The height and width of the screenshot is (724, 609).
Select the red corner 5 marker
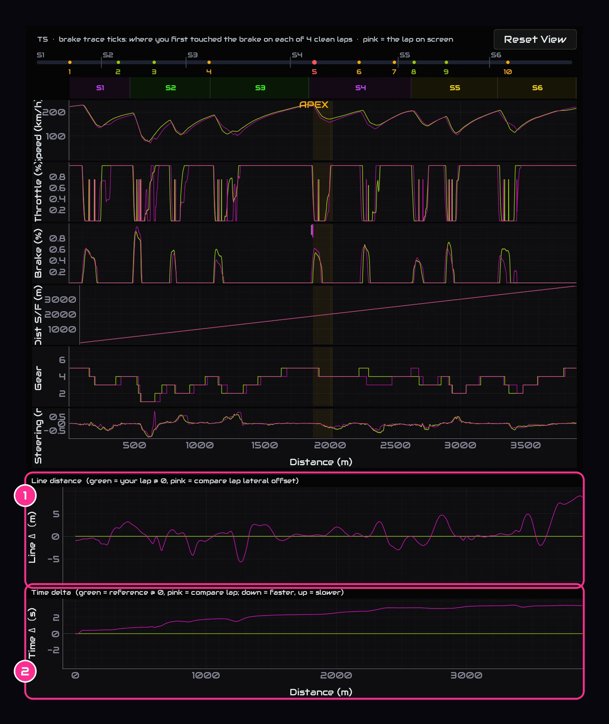click(x=314, y=62)
